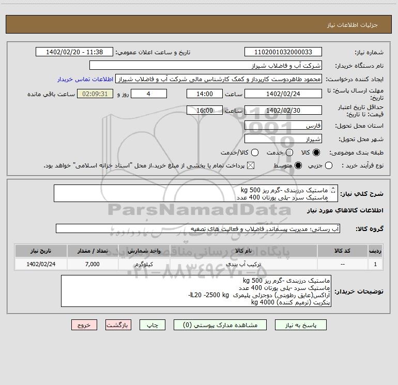This screenshot has height=385, width=398.
Task: Click the request number field 1102001032000033
Action: [283, 52]
